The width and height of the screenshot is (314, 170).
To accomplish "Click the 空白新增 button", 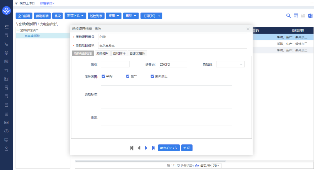I will tap(24, 16).
